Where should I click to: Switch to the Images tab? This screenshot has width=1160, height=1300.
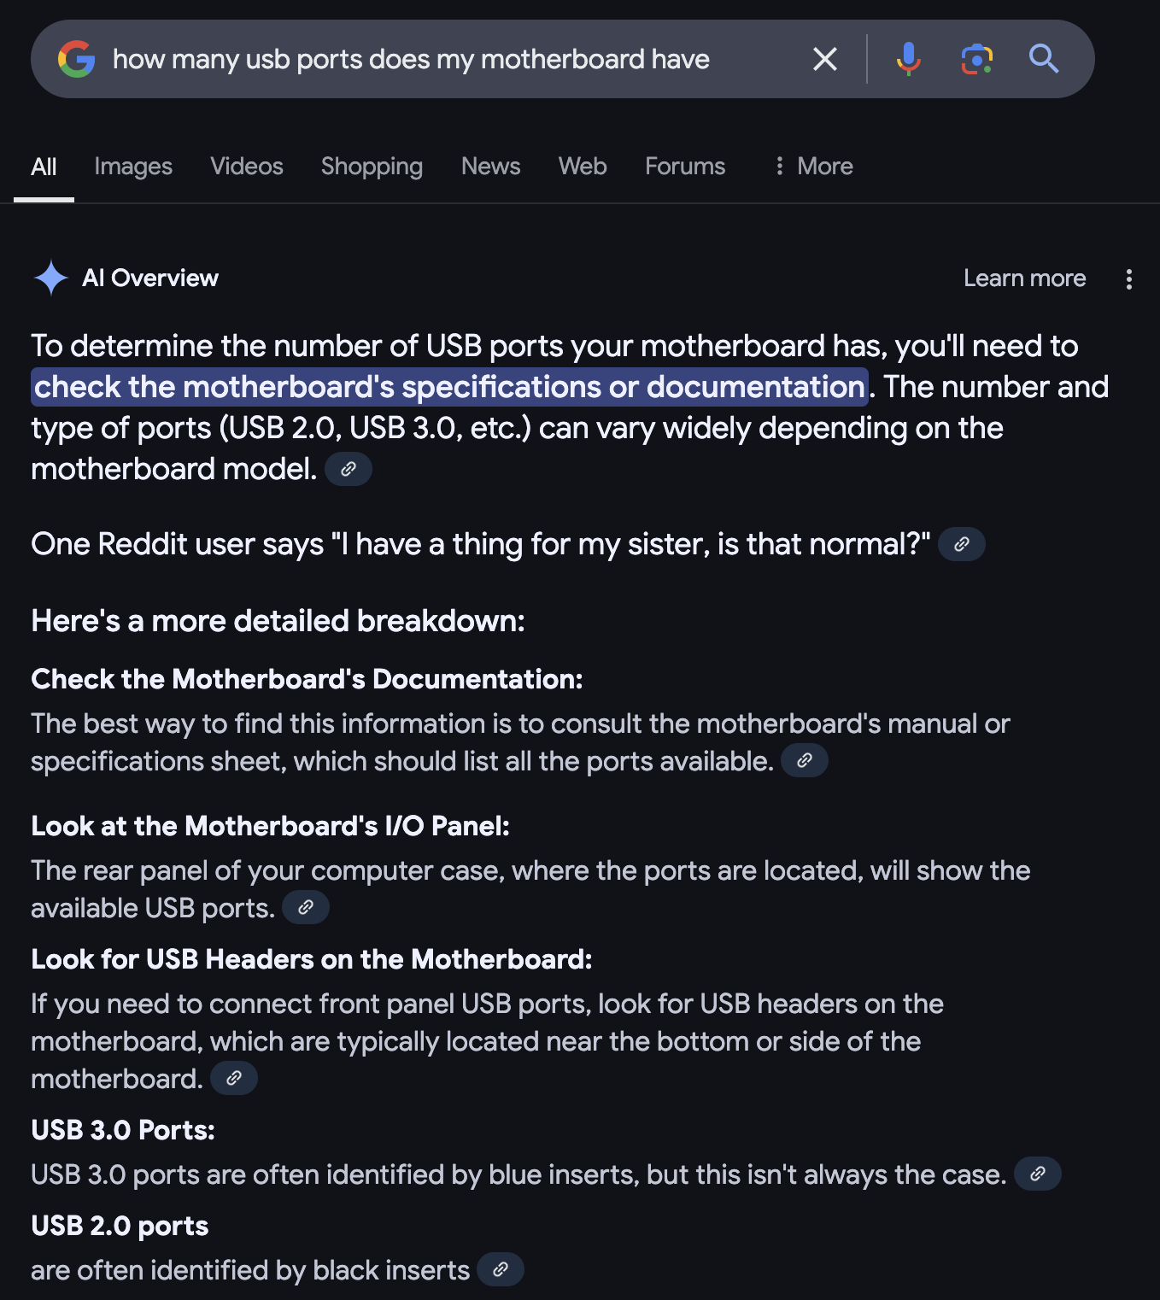pos(133,167)
